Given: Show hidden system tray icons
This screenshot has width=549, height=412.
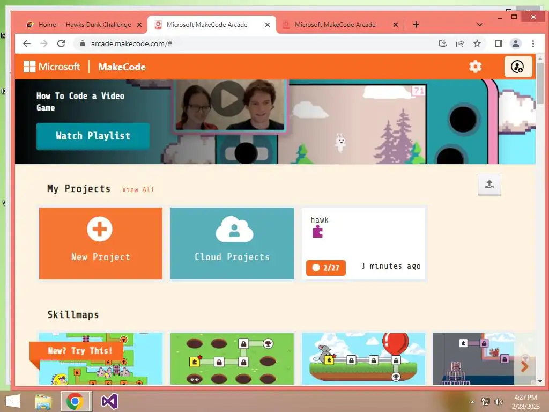Looking at the screenshot, I should [x=473, y=402].
